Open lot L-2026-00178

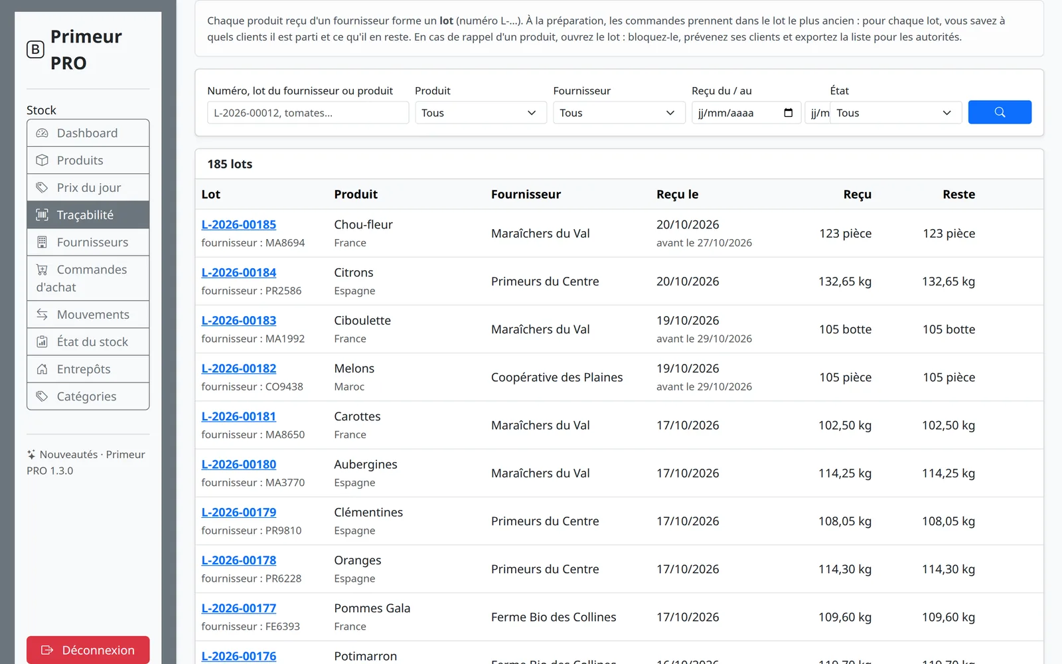tap(239, 560)
